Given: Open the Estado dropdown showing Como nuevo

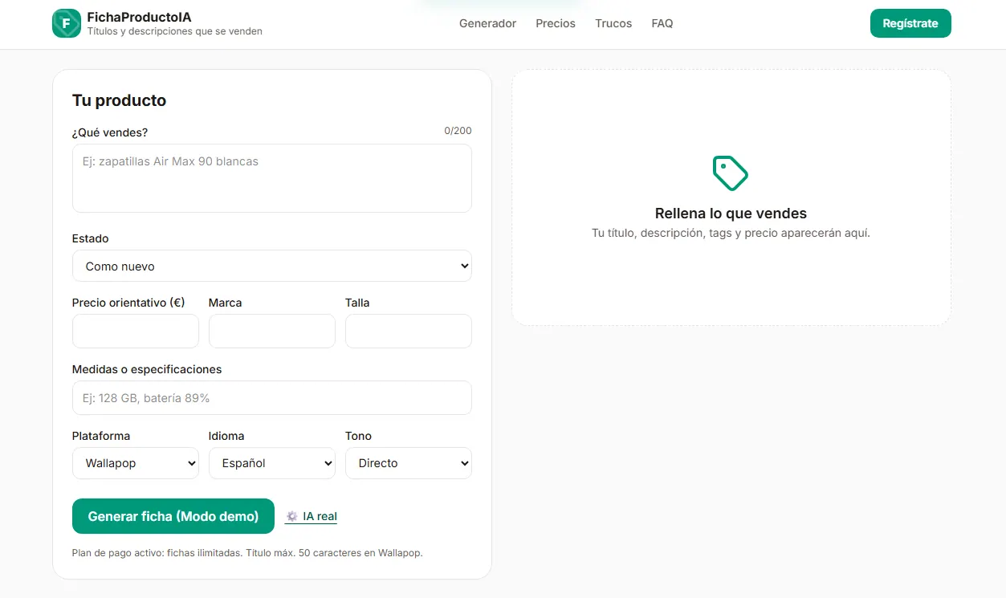Looking at the screenshot, I should point(272,266).
